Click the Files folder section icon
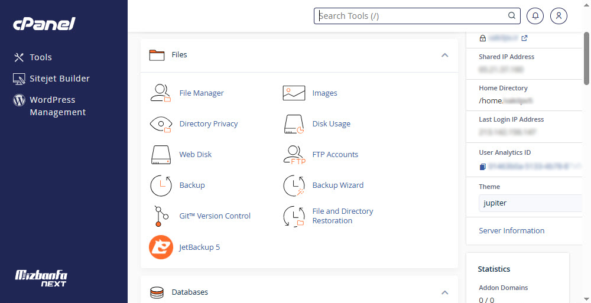Screen dimensions: 591x303 (157, 55)
